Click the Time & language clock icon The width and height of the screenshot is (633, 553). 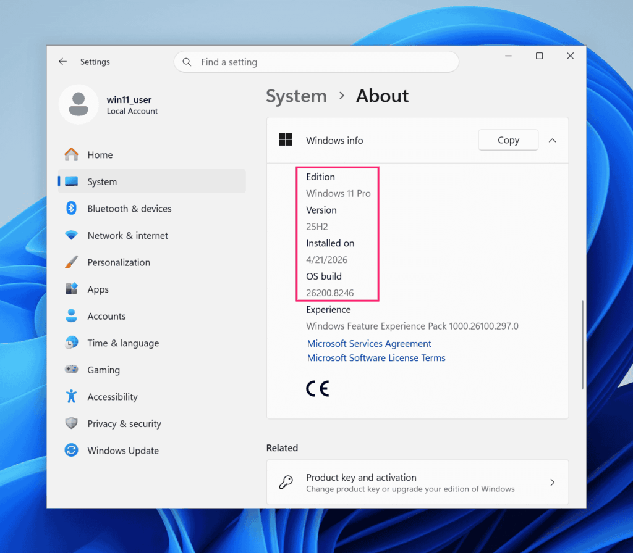tap(72, 343)
